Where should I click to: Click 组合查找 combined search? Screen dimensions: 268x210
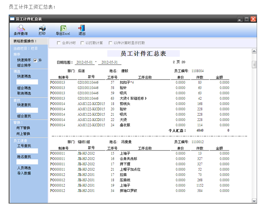pyautogui.click(x=24, y=116)
